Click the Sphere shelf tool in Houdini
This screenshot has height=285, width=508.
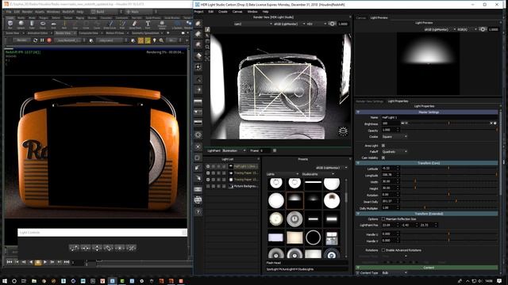click(x=21, y=25)
